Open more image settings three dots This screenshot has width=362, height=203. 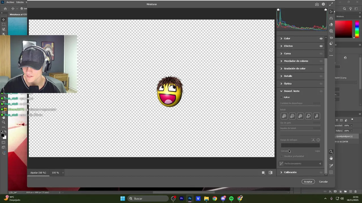(x=331, y=56)
